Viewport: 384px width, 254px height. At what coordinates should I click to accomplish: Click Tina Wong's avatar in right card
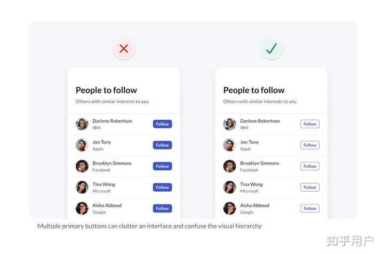(x=230, y=187)
